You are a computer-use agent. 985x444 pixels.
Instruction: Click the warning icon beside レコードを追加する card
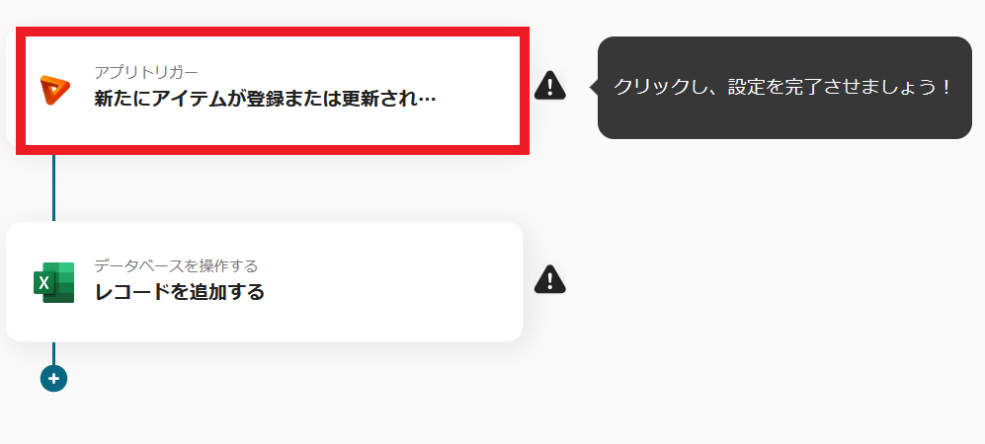click(x=549, y=279)
